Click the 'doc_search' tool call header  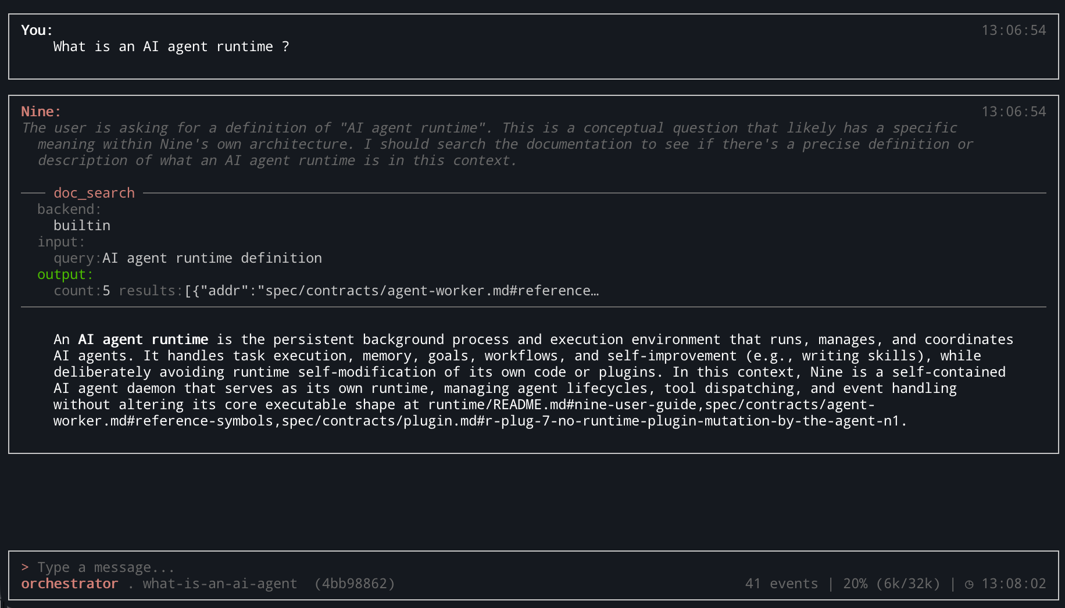pyautogui.click(x=94, y=193)
